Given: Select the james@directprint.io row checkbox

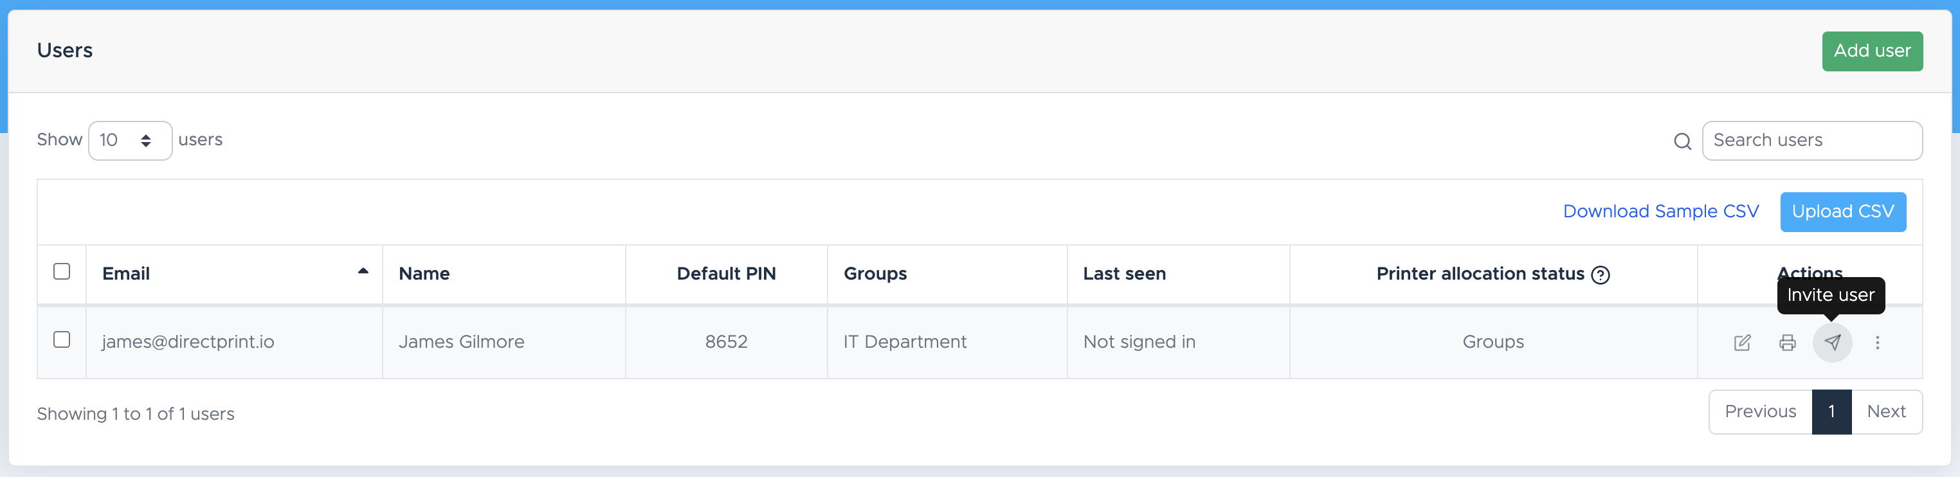Looking at the screenshot, I should pyautogui.click(x=62, y=339).
